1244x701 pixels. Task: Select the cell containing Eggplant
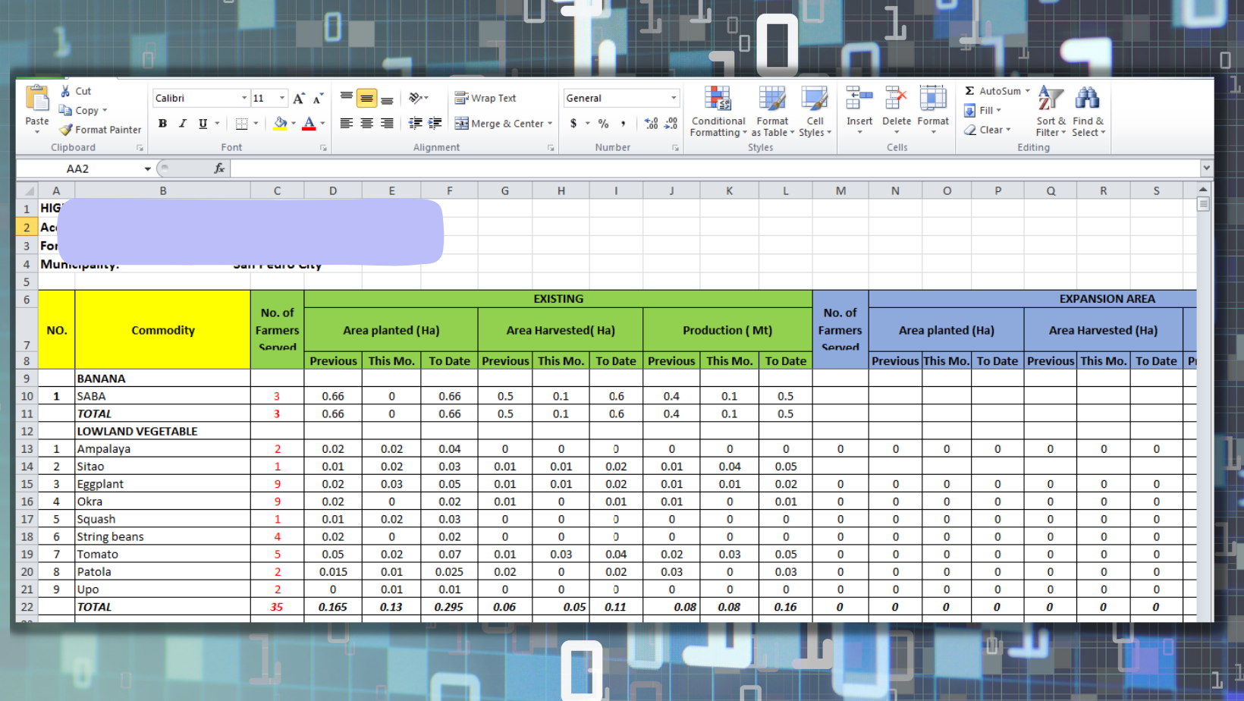point(163,484)
